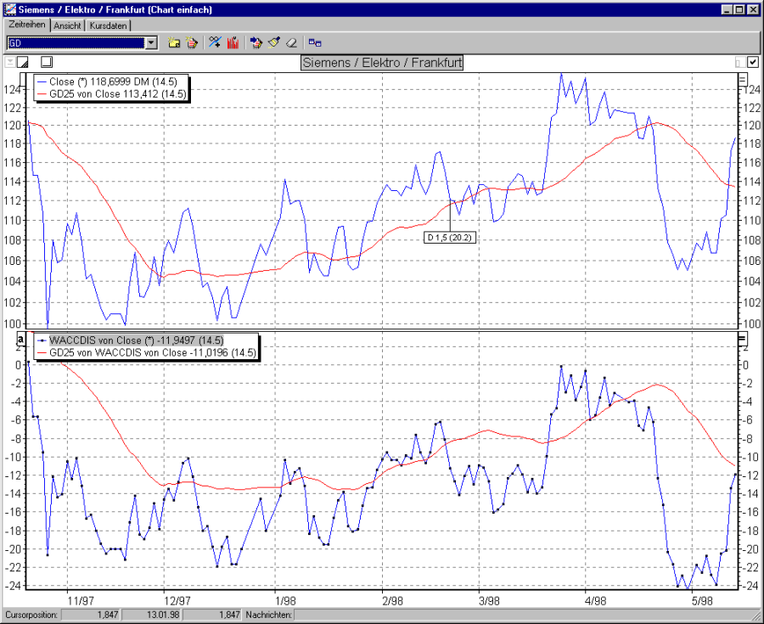
Task: Toggle the empty square pane selector
Action: point(45,61)
